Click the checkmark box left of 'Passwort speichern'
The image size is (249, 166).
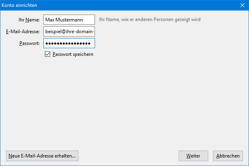coord(48,54)
